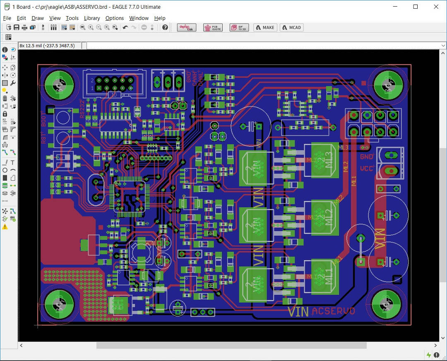Screen dimensions: 447x361
Task: Open the Library menu
Action: click(x=91, y=18)
